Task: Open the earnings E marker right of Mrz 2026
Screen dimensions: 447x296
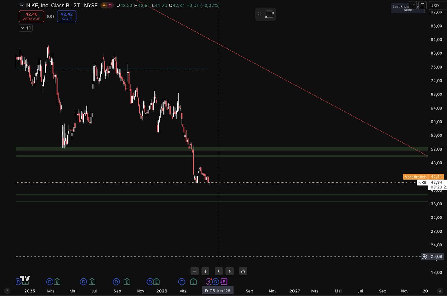Action: tap(193, 282)
